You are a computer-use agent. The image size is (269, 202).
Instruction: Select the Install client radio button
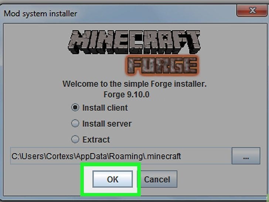75,108
